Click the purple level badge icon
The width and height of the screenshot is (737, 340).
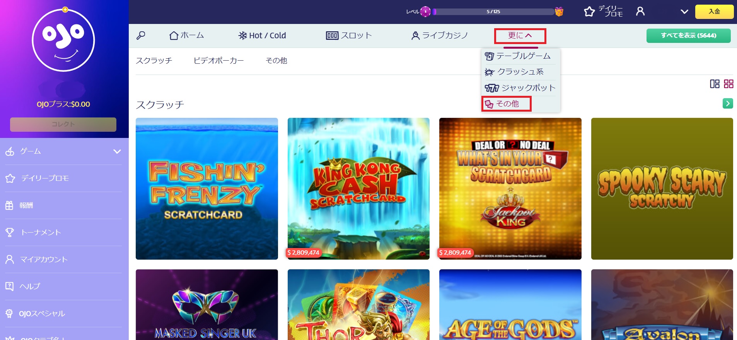point(425,12)
